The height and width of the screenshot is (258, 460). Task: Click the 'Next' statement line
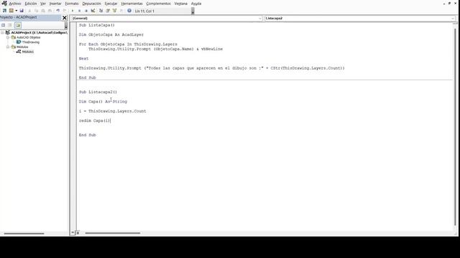click(x=83, y=59)
